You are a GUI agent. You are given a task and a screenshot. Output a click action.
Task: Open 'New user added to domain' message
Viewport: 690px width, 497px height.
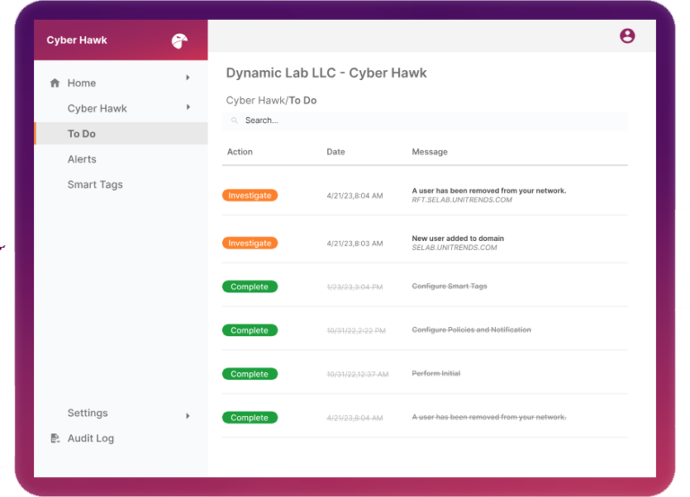coord(457,238)
